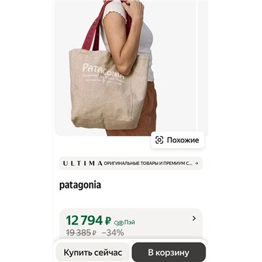
Task: Click the visual search icon beside Похожие
Action: (x=159, y=140)
